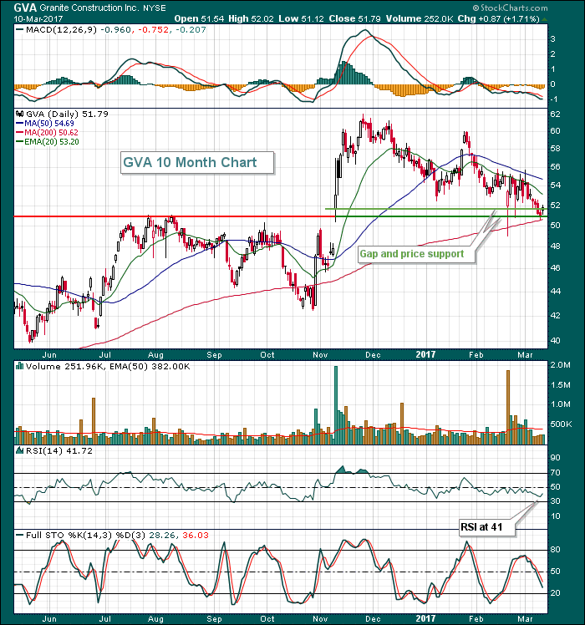
Task: Click the Low 51.12 value
Action: click(x=301, y=18)
